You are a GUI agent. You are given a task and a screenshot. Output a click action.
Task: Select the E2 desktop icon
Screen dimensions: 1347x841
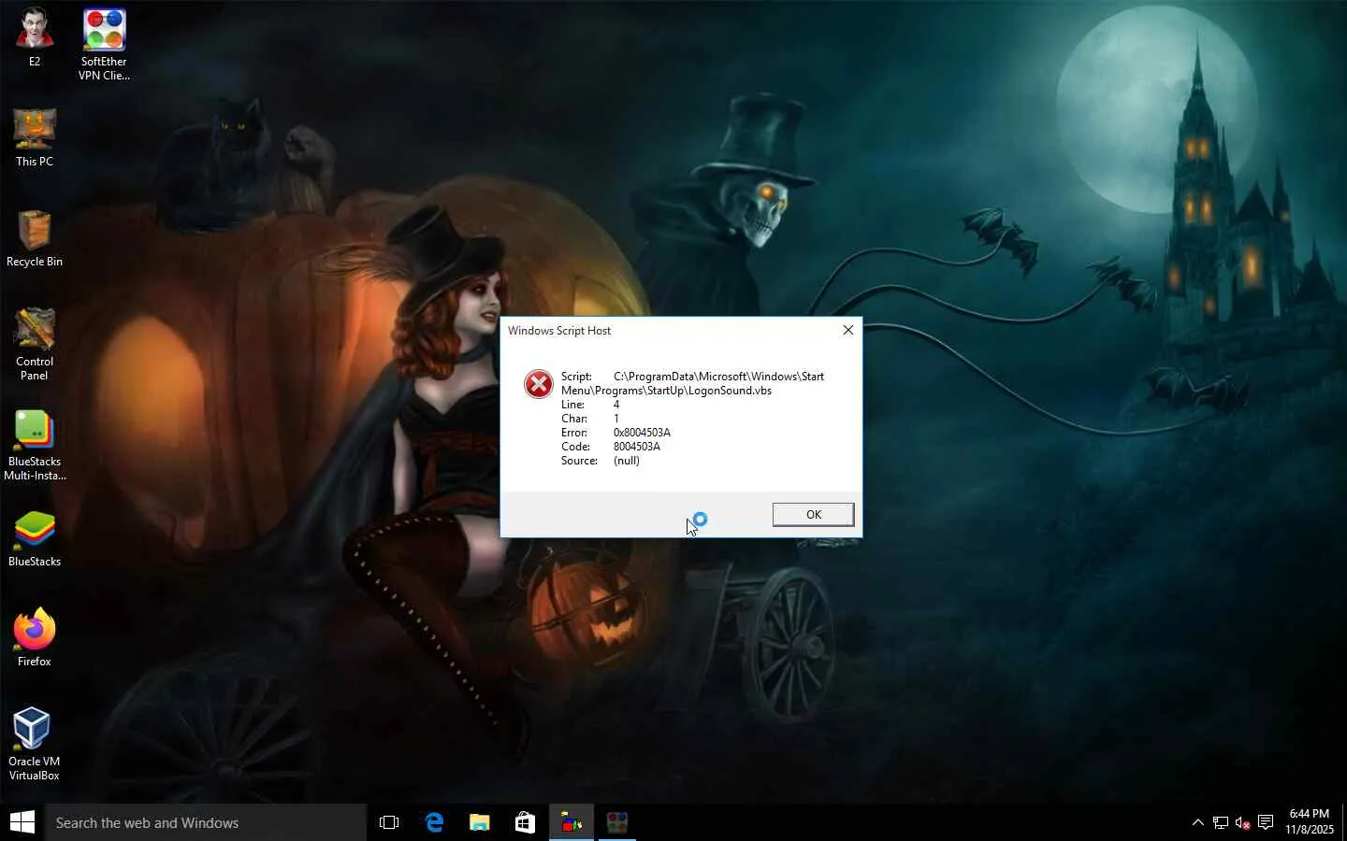35,38
